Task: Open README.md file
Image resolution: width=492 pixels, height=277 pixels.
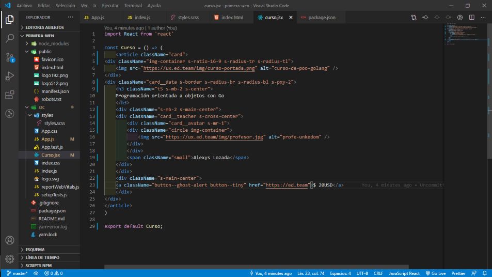Action: pyautogui.click(x=49, y=219)
